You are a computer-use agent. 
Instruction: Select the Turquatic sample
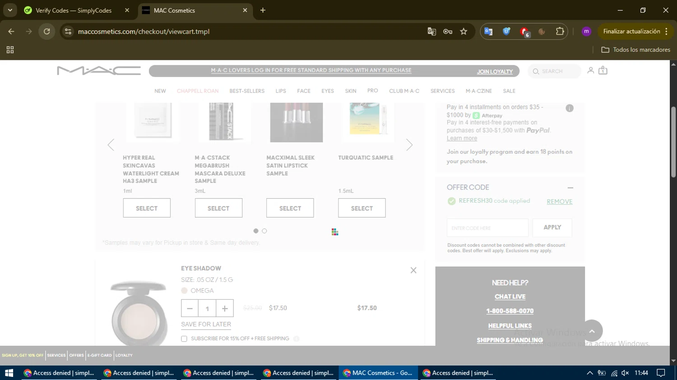[362, 208]
